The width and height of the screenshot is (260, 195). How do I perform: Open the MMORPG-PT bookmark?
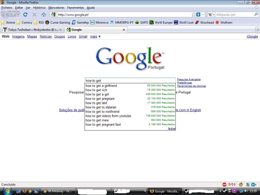(x=122, y=22)
